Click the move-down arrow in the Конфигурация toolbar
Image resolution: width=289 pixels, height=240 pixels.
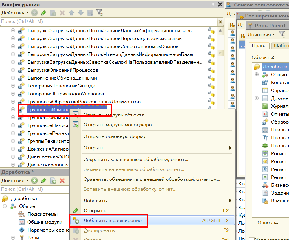81,13
